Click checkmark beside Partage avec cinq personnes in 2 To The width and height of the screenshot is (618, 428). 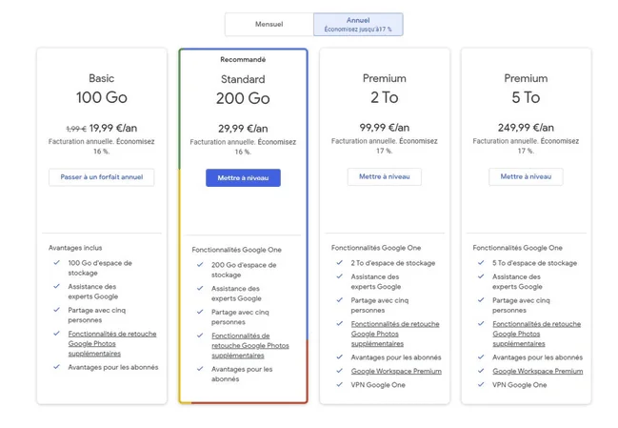[340, 300]
